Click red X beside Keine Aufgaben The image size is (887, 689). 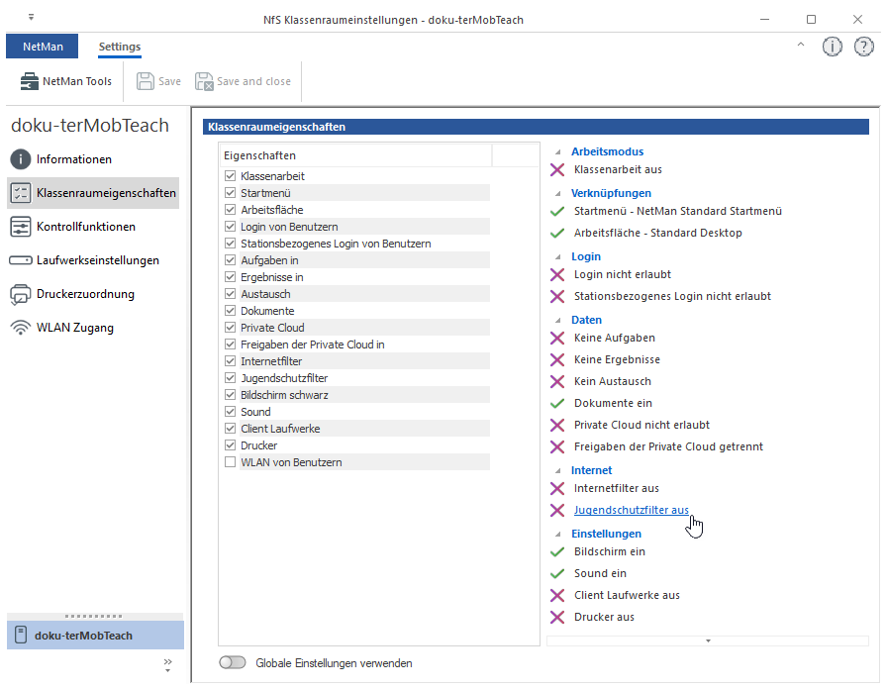(557, 338)
